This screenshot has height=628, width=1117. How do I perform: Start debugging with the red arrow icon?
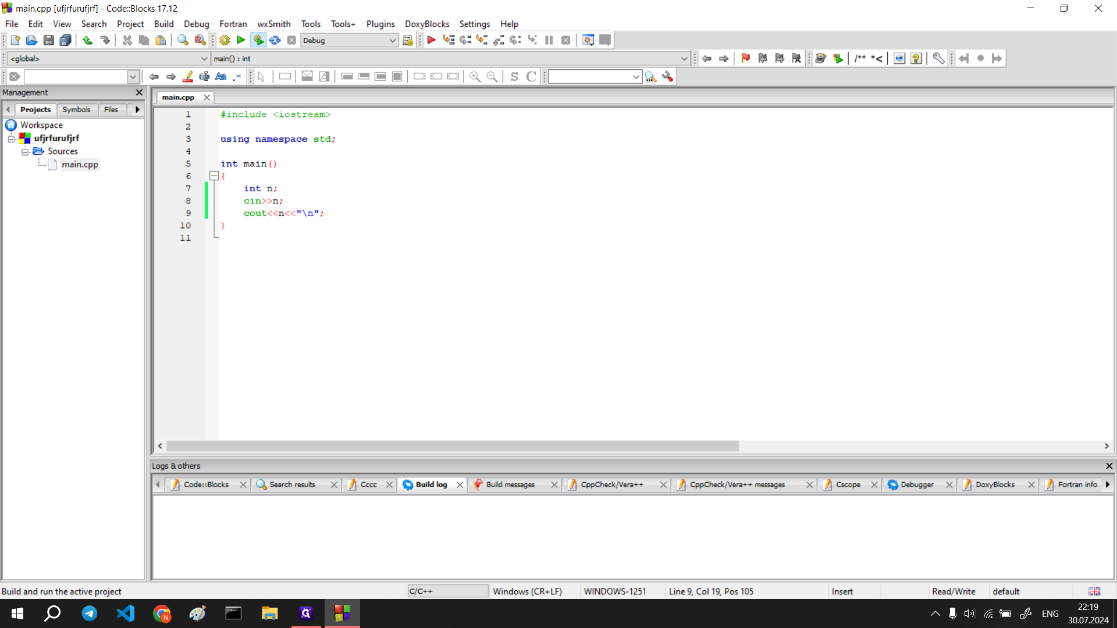coord(431,40)
